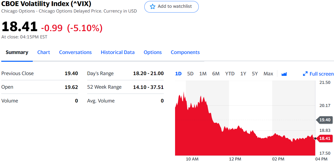Screen dimensions: 334x163
Task: Open the Summary tab
Action: [17, 52]
